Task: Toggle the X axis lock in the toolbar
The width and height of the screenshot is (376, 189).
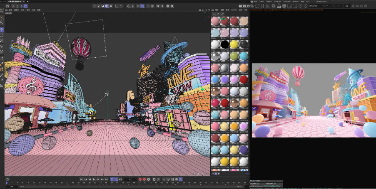Action: click(x=93, y=6)
